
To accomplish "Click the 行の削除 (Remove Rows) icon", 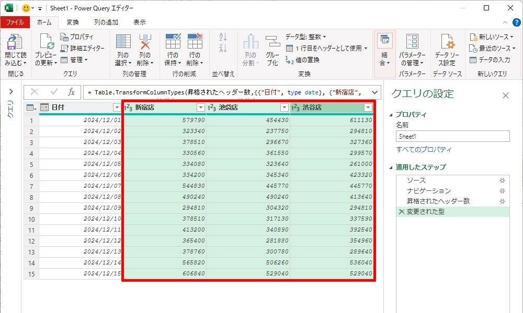I will pos(195,43).
